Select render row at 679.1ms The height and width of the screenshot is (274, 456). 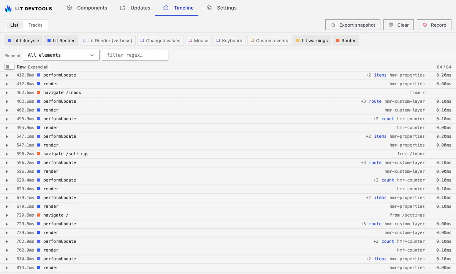[x=228, y=206]
